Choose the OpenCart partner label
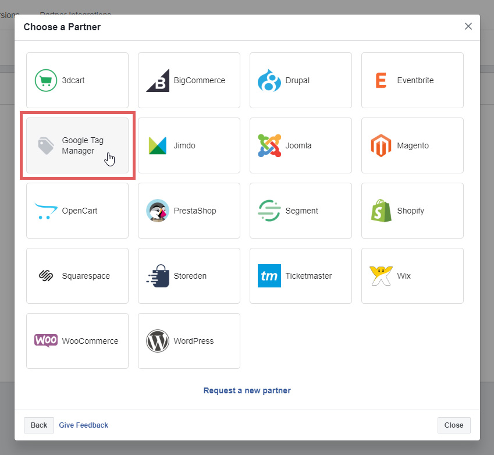The width and height of the screenshot is (494, 455). (79, 211)
